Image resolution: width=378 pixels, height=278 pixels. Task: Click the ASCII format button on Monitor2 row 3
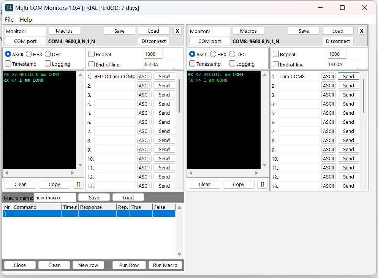point(328,94)
